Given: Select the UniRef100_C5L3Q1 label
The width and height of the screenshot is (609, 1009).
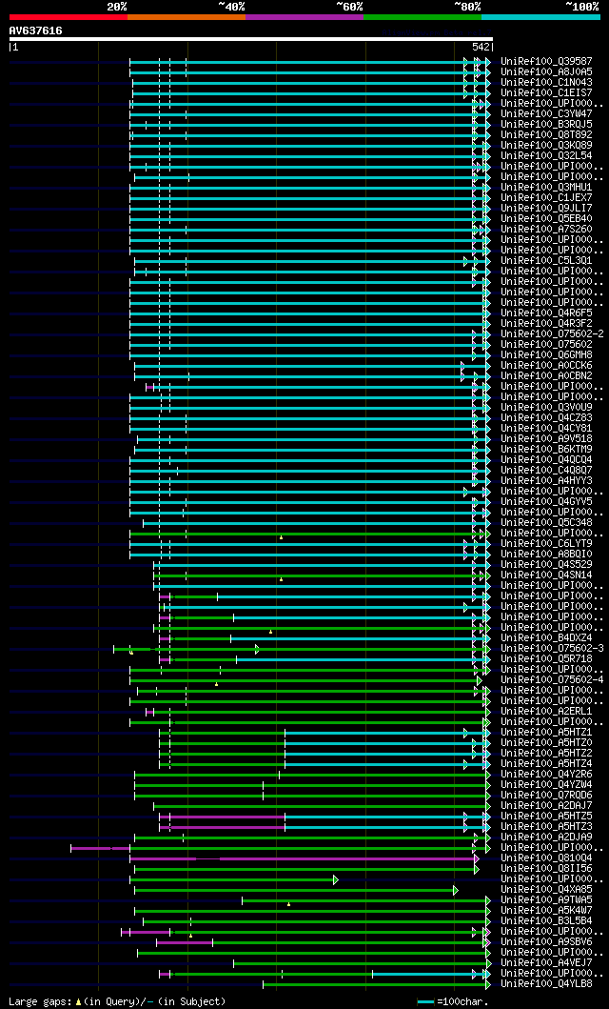Looking at the screenshot, I should 547,261.
